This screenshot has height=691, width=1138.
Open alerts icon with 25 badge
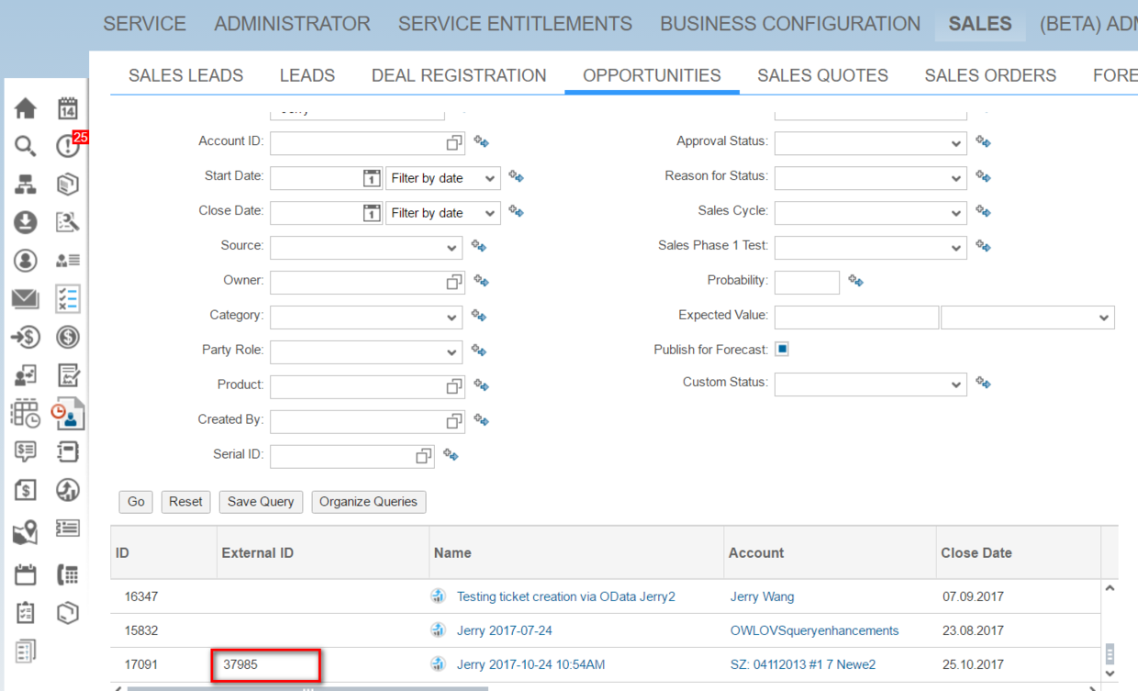coord(69,145)
